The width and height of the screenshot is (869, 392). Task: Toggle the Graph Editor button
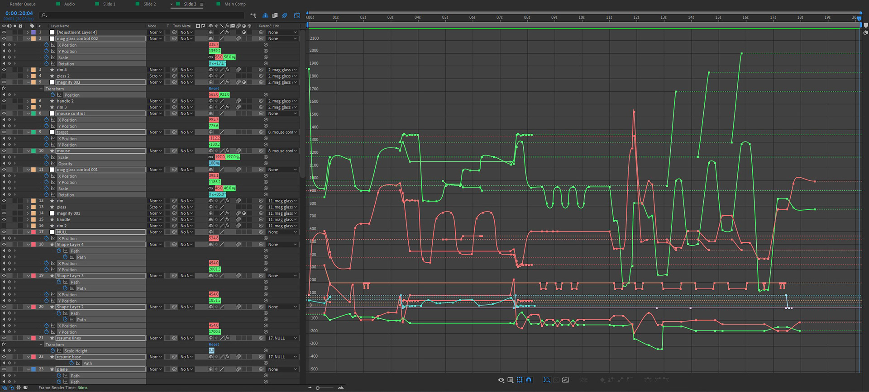click(297, 15)
